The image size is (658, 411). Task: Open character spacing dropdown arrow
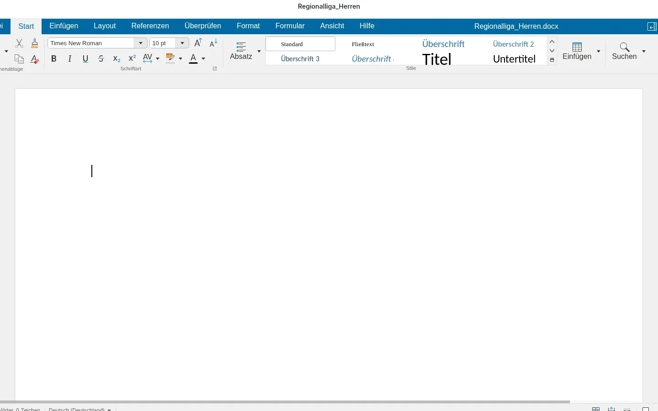tap(158, 58)
